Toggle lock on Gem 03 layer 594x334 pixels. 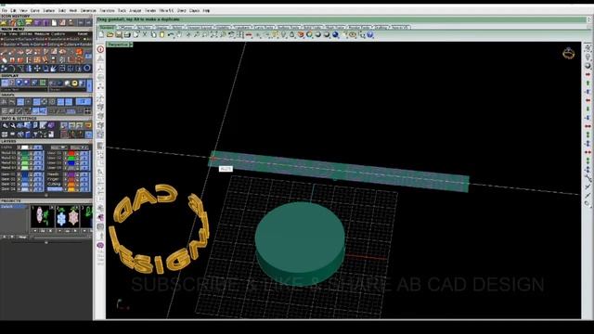[31, 184]
